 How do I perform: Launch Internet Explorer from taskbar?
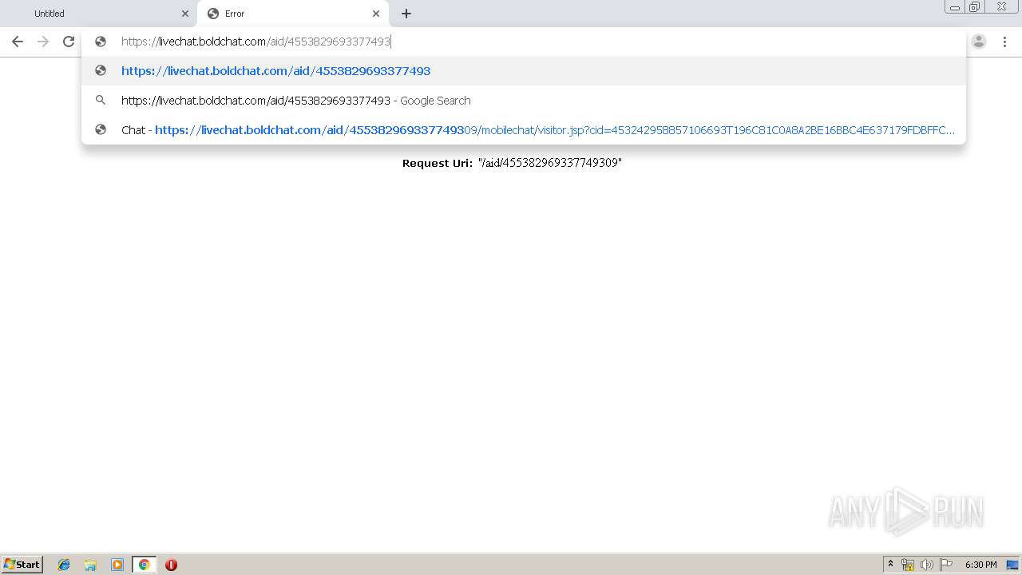point(64,565)
